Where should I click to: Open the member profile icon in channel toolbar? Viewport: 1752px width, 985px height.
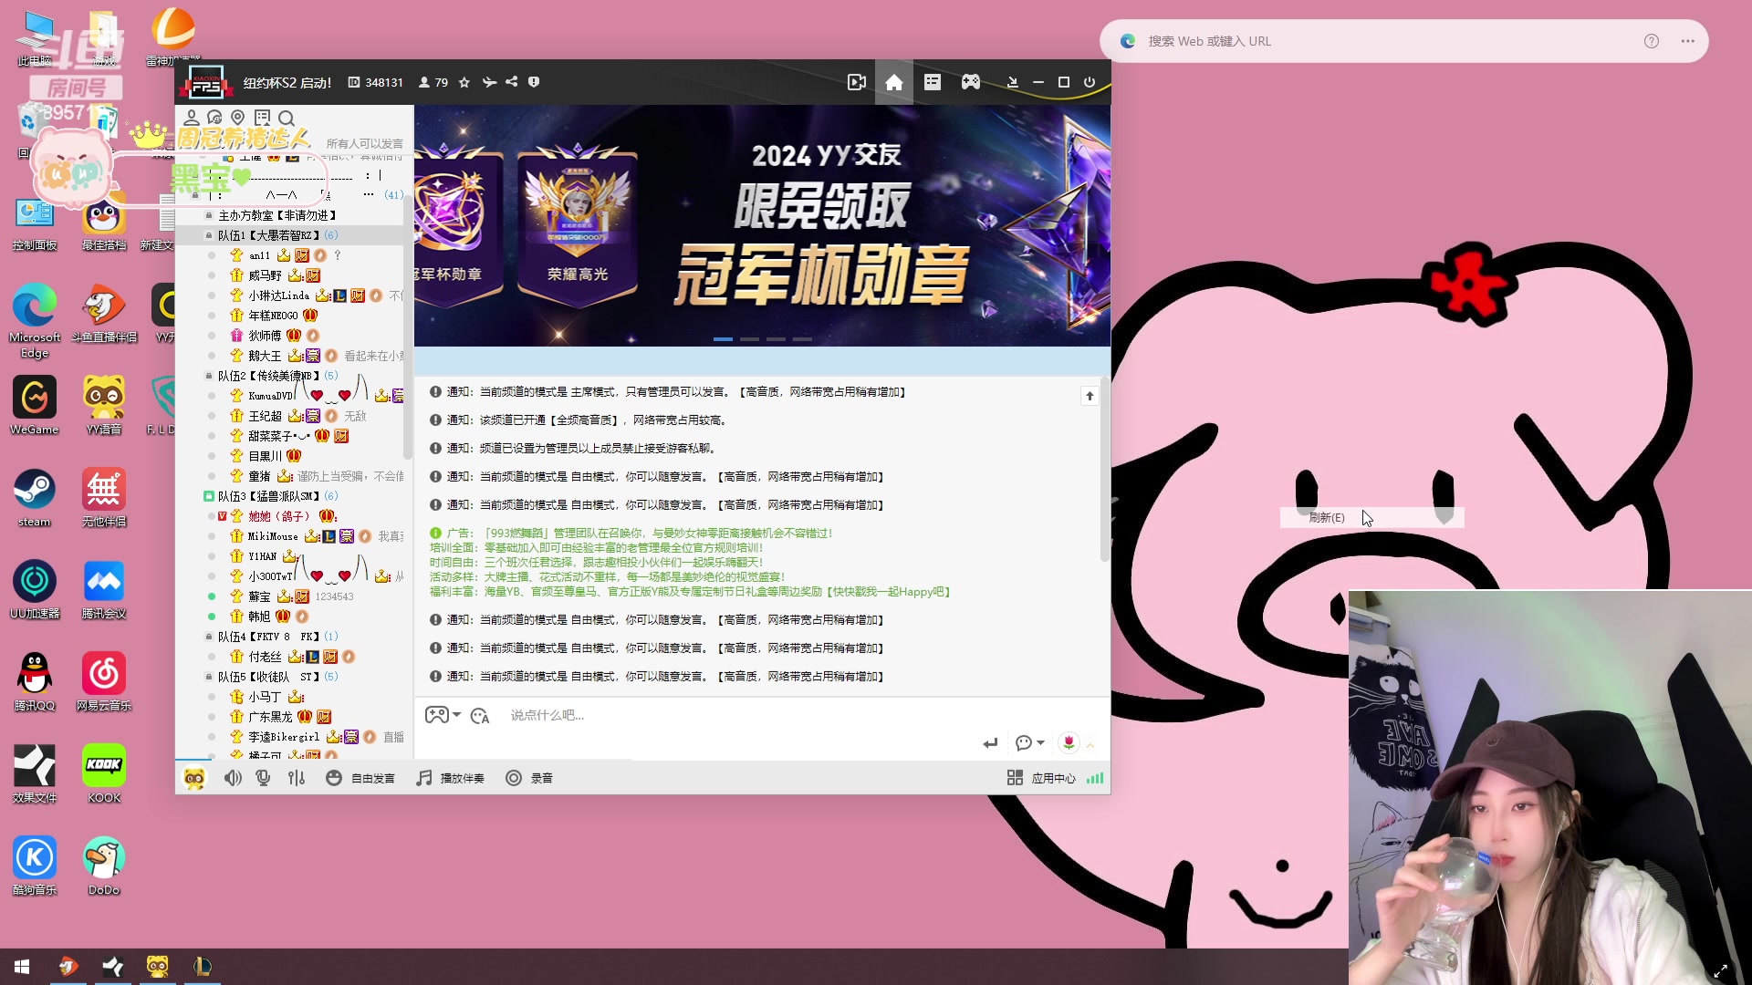coord(192,117)
